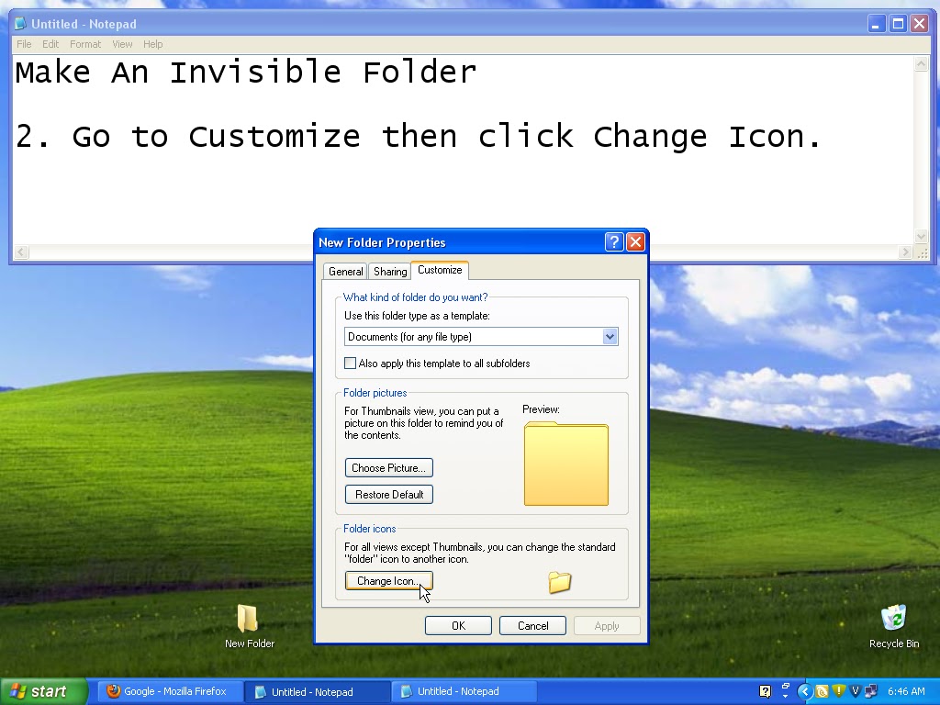The image size is (940, 705).
Task: Enable Also apply this template to all subfolders
Action: coord(350,364)
